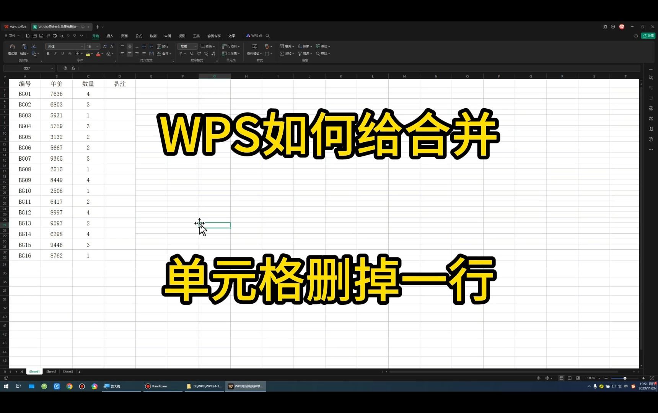The image size is (658, 413).
Task: Switch to the 数据 ribbon tab
Action: point(153,36)
